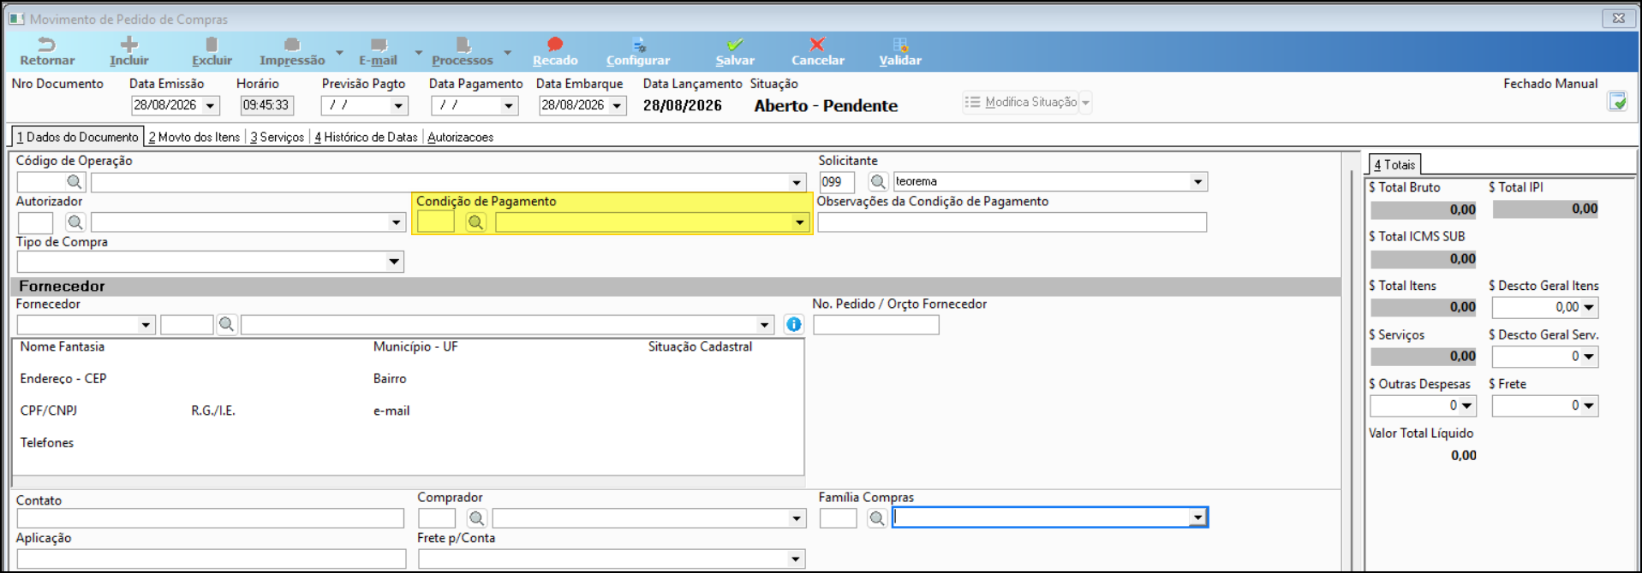This screenshot has width=1642, height=573.
Task: Click the blue supplier info icon
Action: coord(794,324)
